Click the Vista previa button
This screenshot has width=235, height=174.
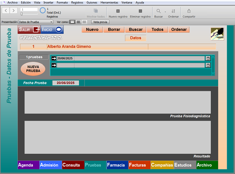pyautogui.click(x=100, y=22)
